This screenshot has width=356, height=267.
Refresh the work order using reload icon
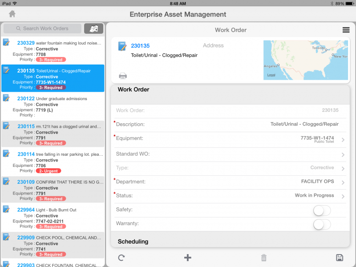[121, 258]
